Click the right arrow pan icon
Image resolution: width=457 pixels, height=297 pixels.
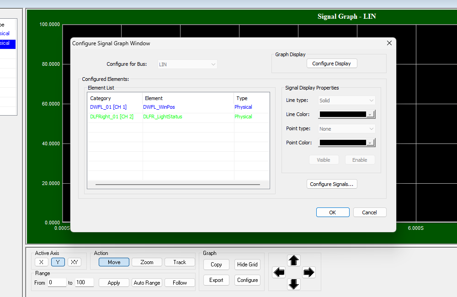308,272
